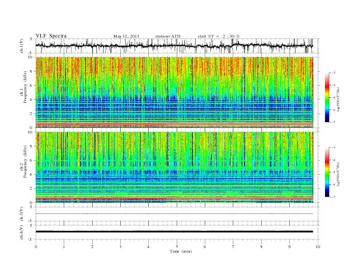The image size is (358, 277).
Task: Click the time axis tick label '3'
Action: pos(120,247)
